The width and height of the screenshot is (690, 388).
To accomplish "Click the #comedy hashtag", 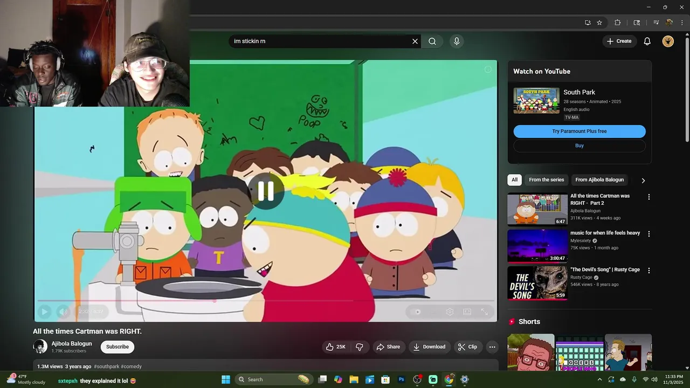I will click(131, 366).
